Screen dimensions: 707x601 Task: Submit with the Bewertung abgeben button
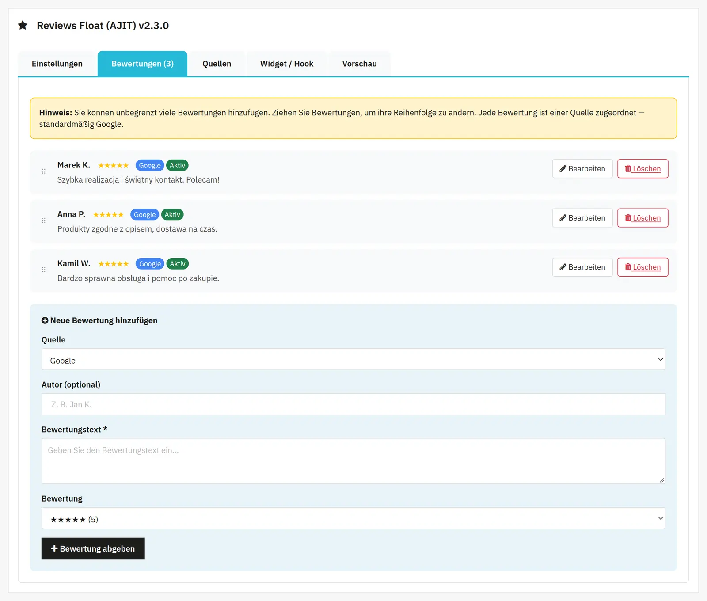click(93, 548)
